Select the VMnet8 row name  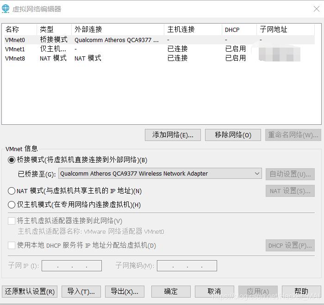coord(15,58)
